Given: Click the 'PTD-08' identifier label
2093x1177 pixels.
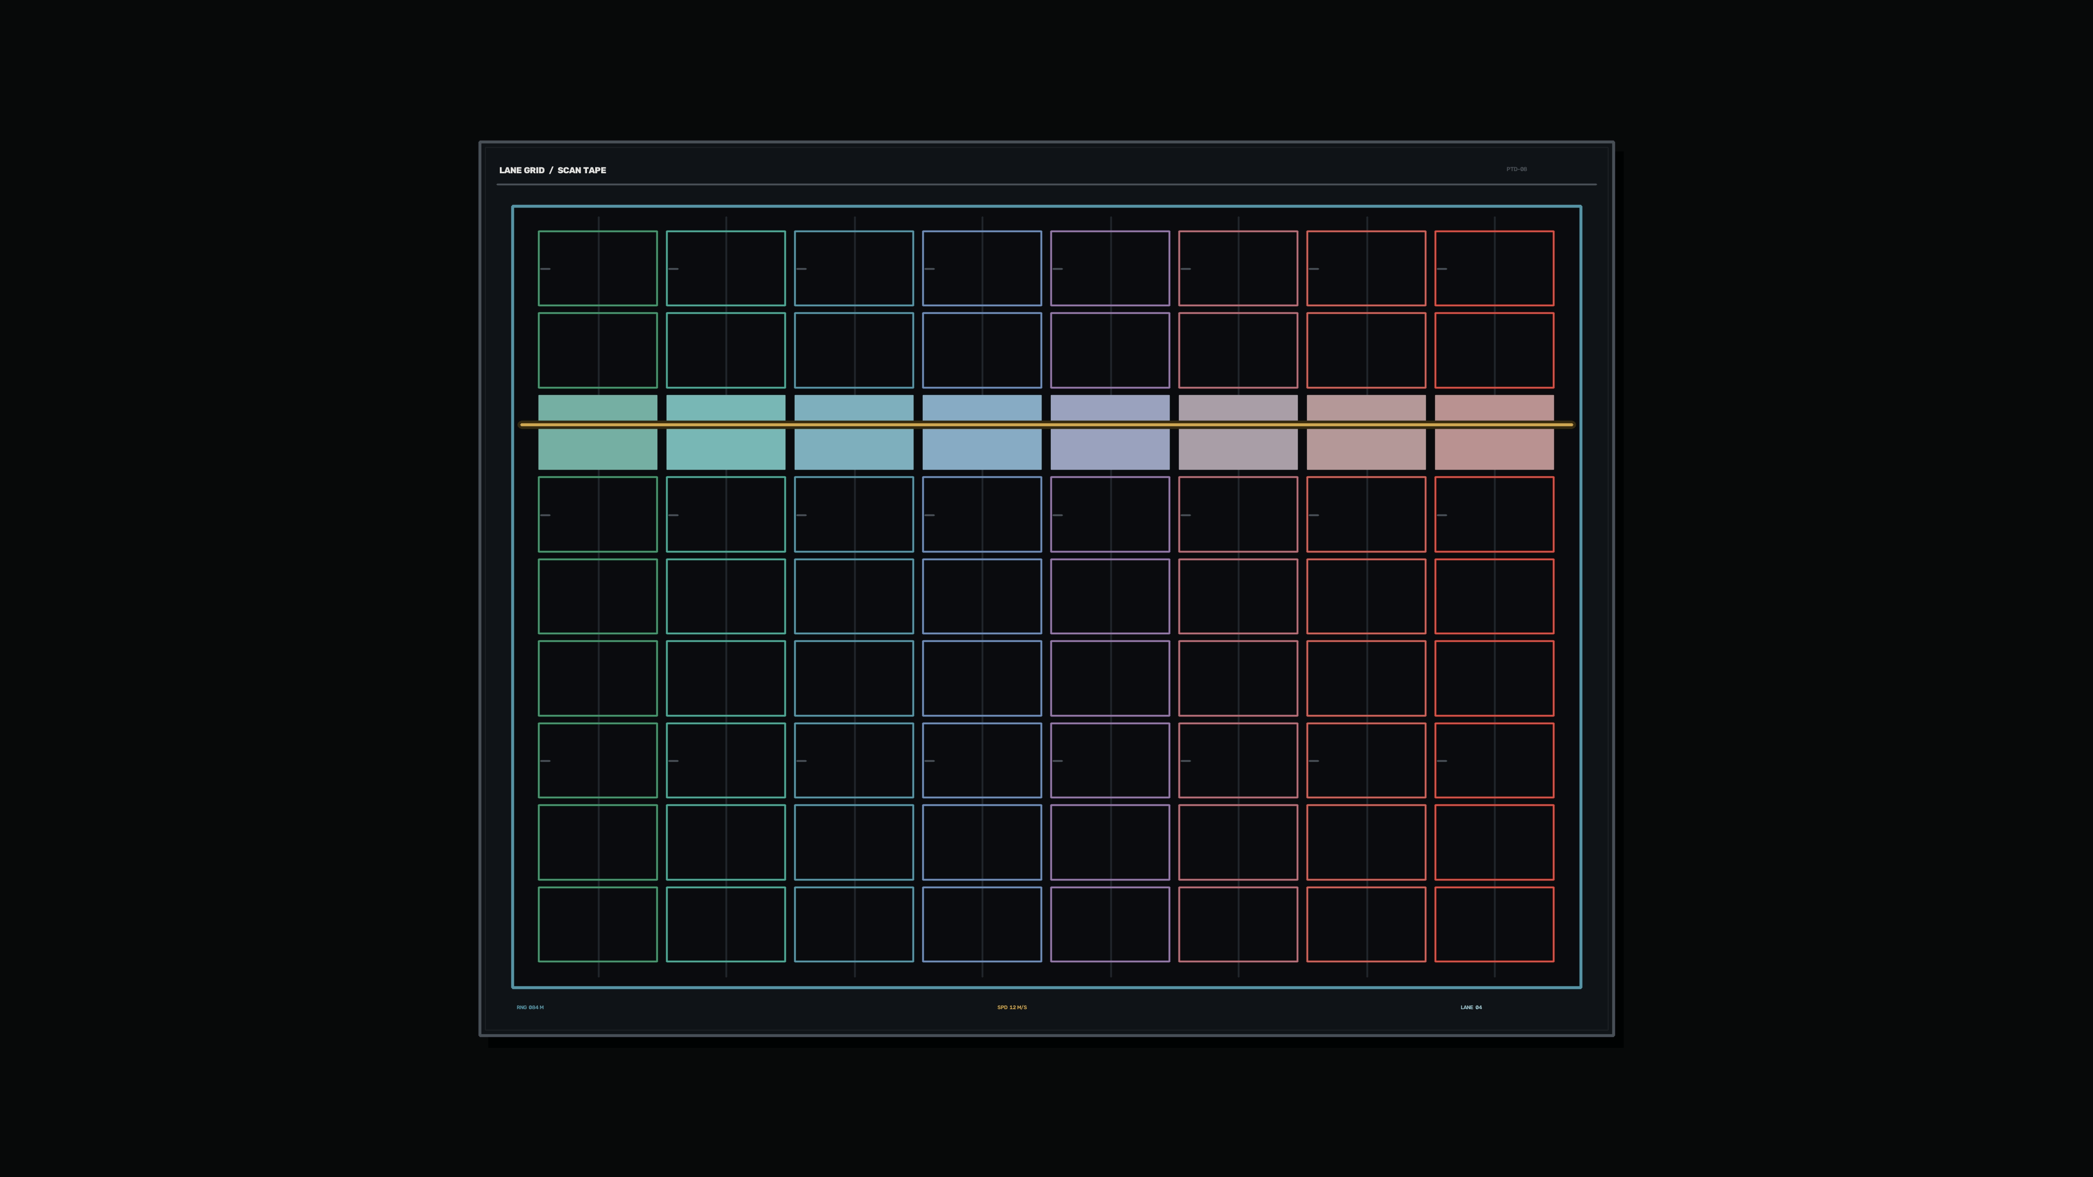Looking at the screenshot, I should coord(1516,169).
